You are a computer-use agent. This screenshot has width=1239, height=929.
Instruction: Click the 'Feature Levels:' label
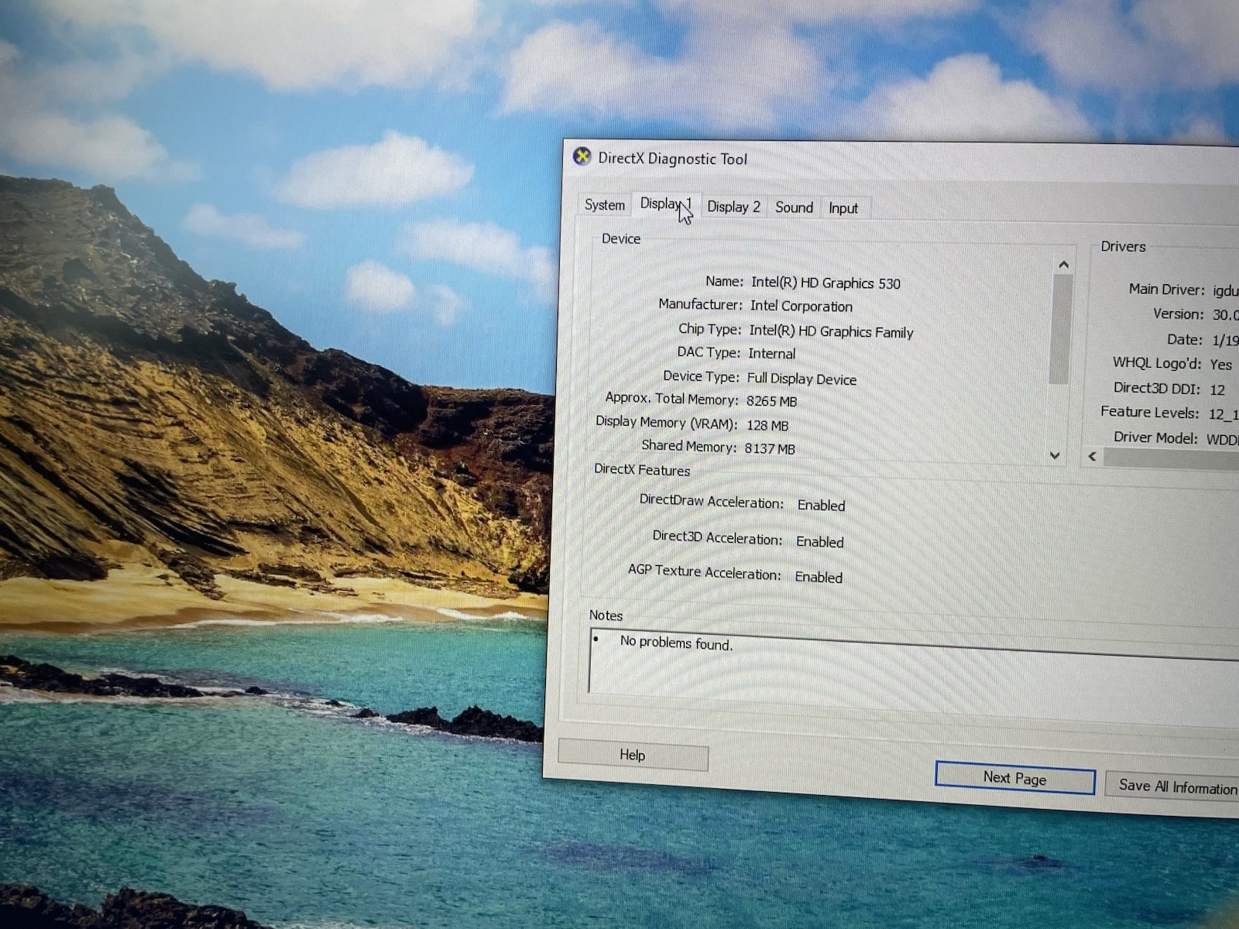[x=1149, y=413]
